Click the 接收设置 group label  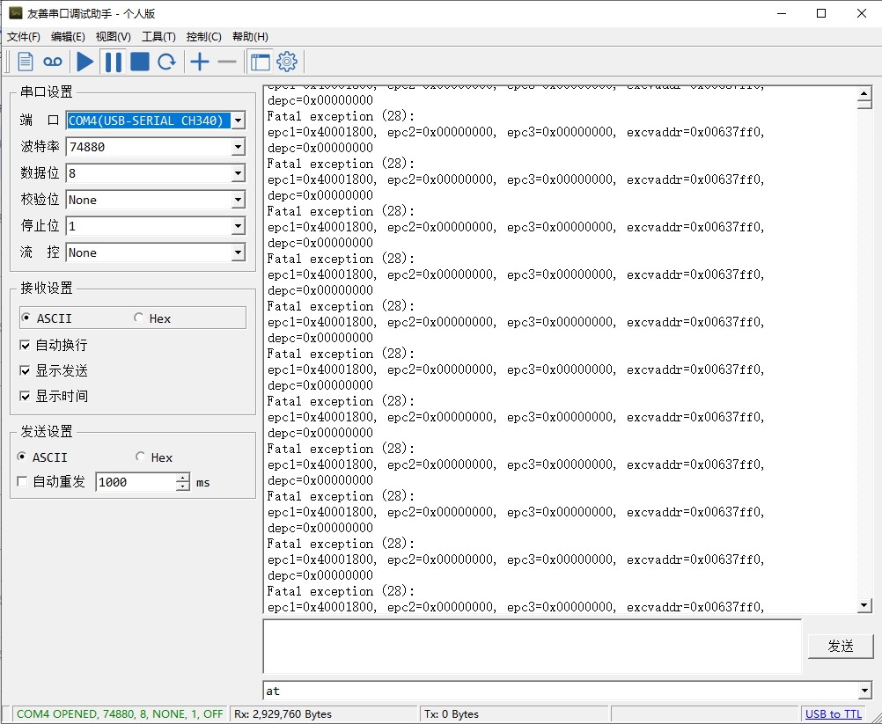[47, 288]
